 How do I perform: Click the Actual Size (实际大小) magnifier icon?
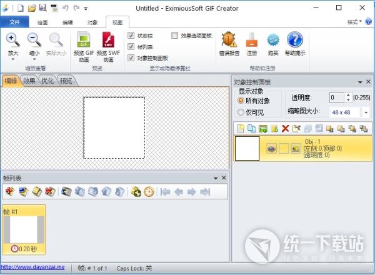point(56,40)
